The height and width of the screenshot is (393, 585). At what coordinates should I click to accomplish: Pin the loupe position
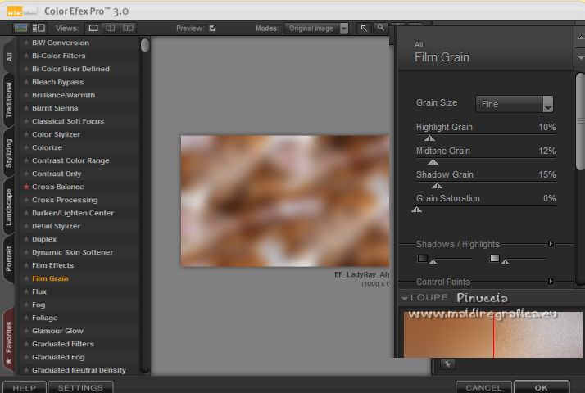[x=447, y=364]
